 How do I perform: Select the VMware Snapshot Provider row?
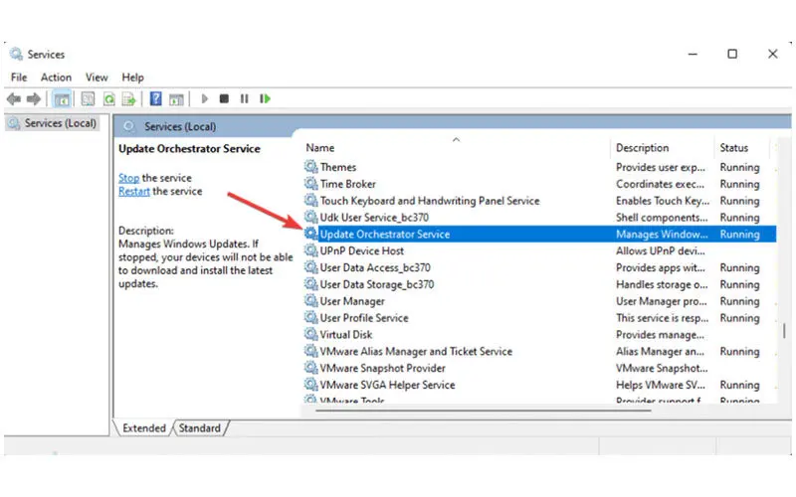click(539, 368)
